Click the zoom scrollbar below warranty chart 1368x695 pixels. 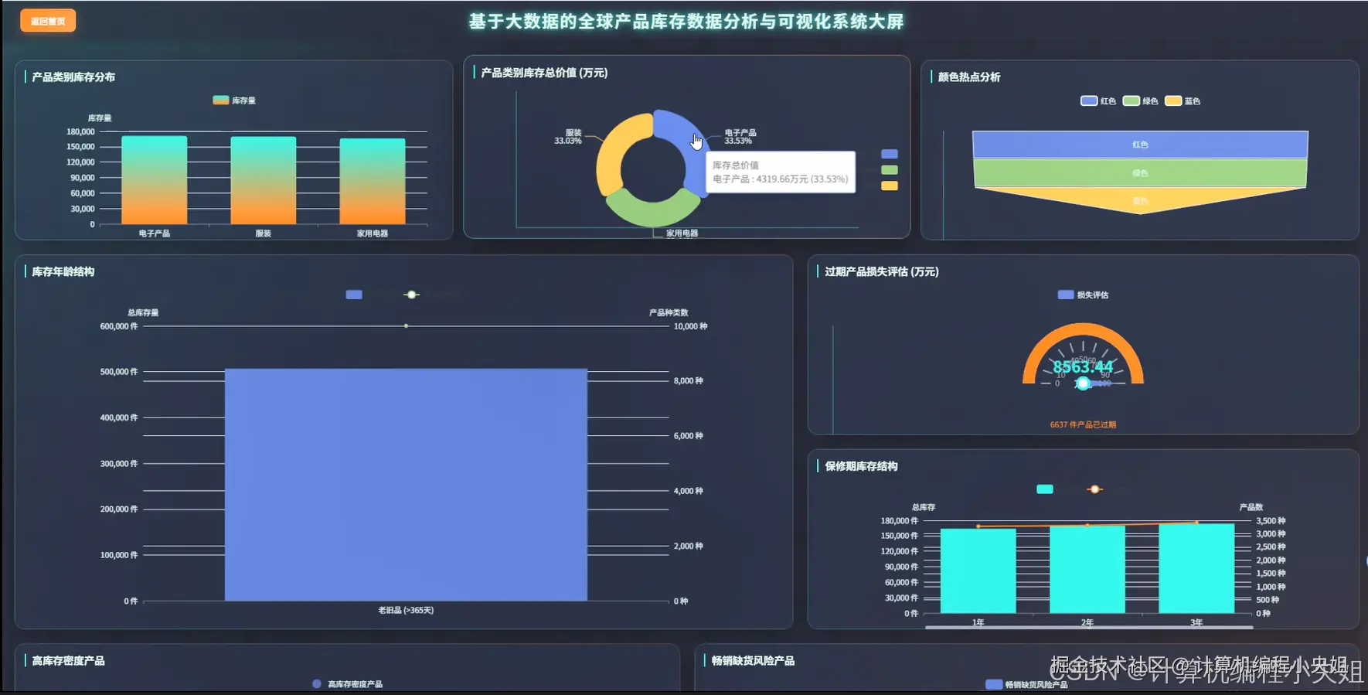tap(1088, 627)
